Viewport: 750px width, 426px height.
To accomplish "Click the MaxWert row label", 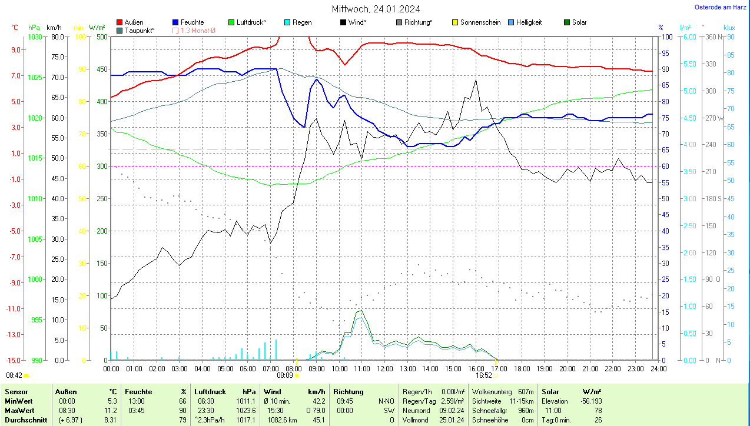I will coord(19,411).
